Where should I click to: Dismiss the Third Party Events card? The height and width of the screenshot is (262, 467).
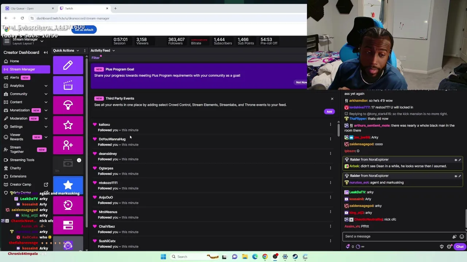332,99
